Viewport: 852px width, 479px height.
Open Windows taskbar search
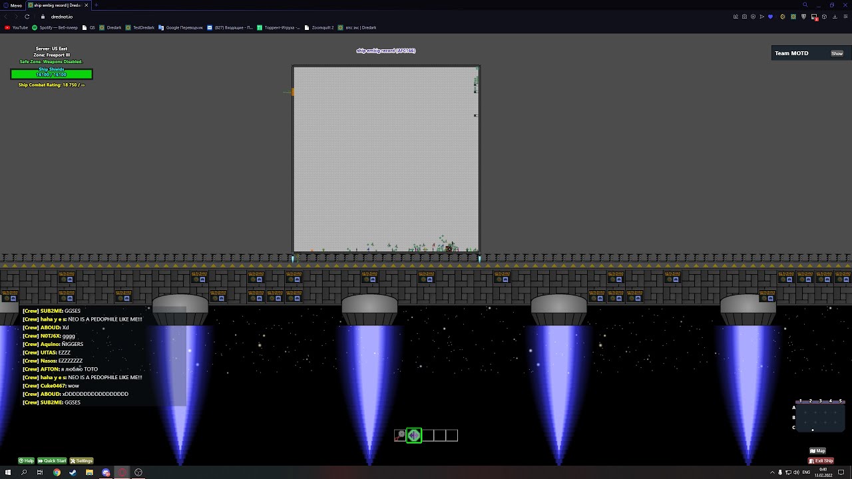(24, 472)
